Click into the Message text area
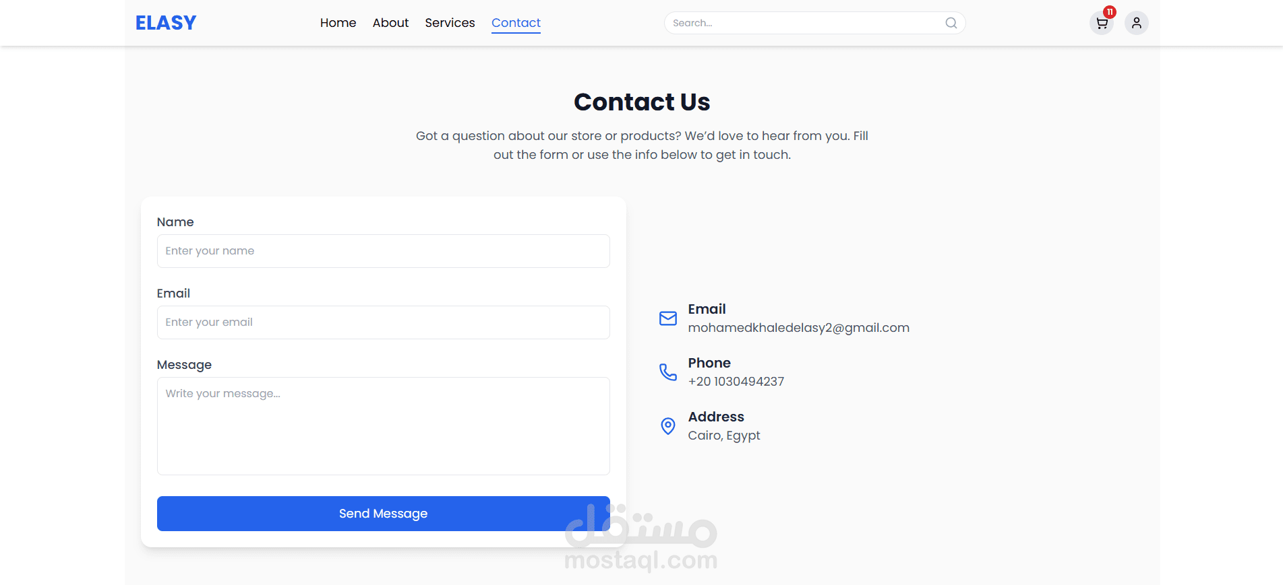This screenshot has height=585, width=1283. (383, 426)
